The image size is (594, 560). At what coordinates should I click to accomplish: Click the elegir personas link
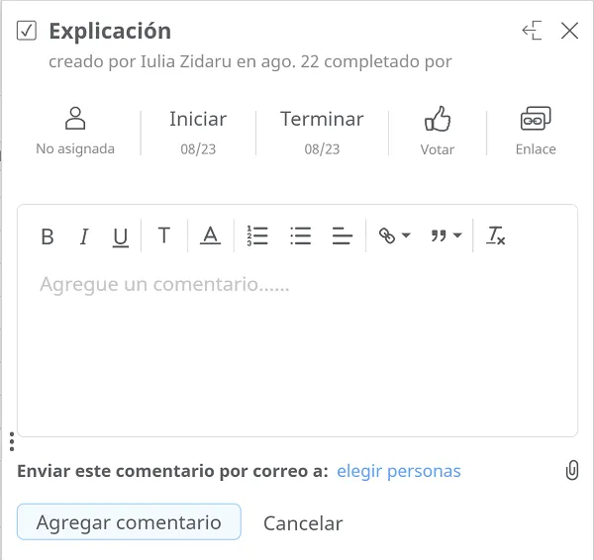point(399,471)
